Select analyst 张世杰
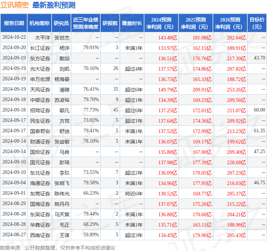The width and height of the screenshot is (267, 251). [x=62, y=38]
